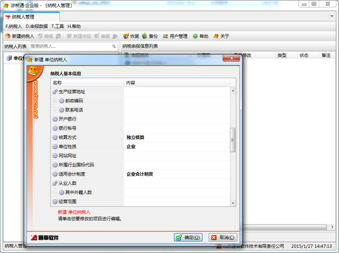The height and width of the screenshot is (253, 339).
Task: Select the 从业人数 row
Action: coord(140,183)
